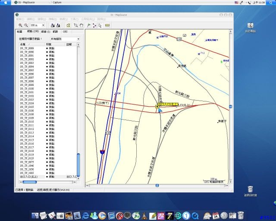Image resolution: width=276 pixels, height=221 pixels.
Task: Click the zoom out magnifier tool
Action: (26, 25)
